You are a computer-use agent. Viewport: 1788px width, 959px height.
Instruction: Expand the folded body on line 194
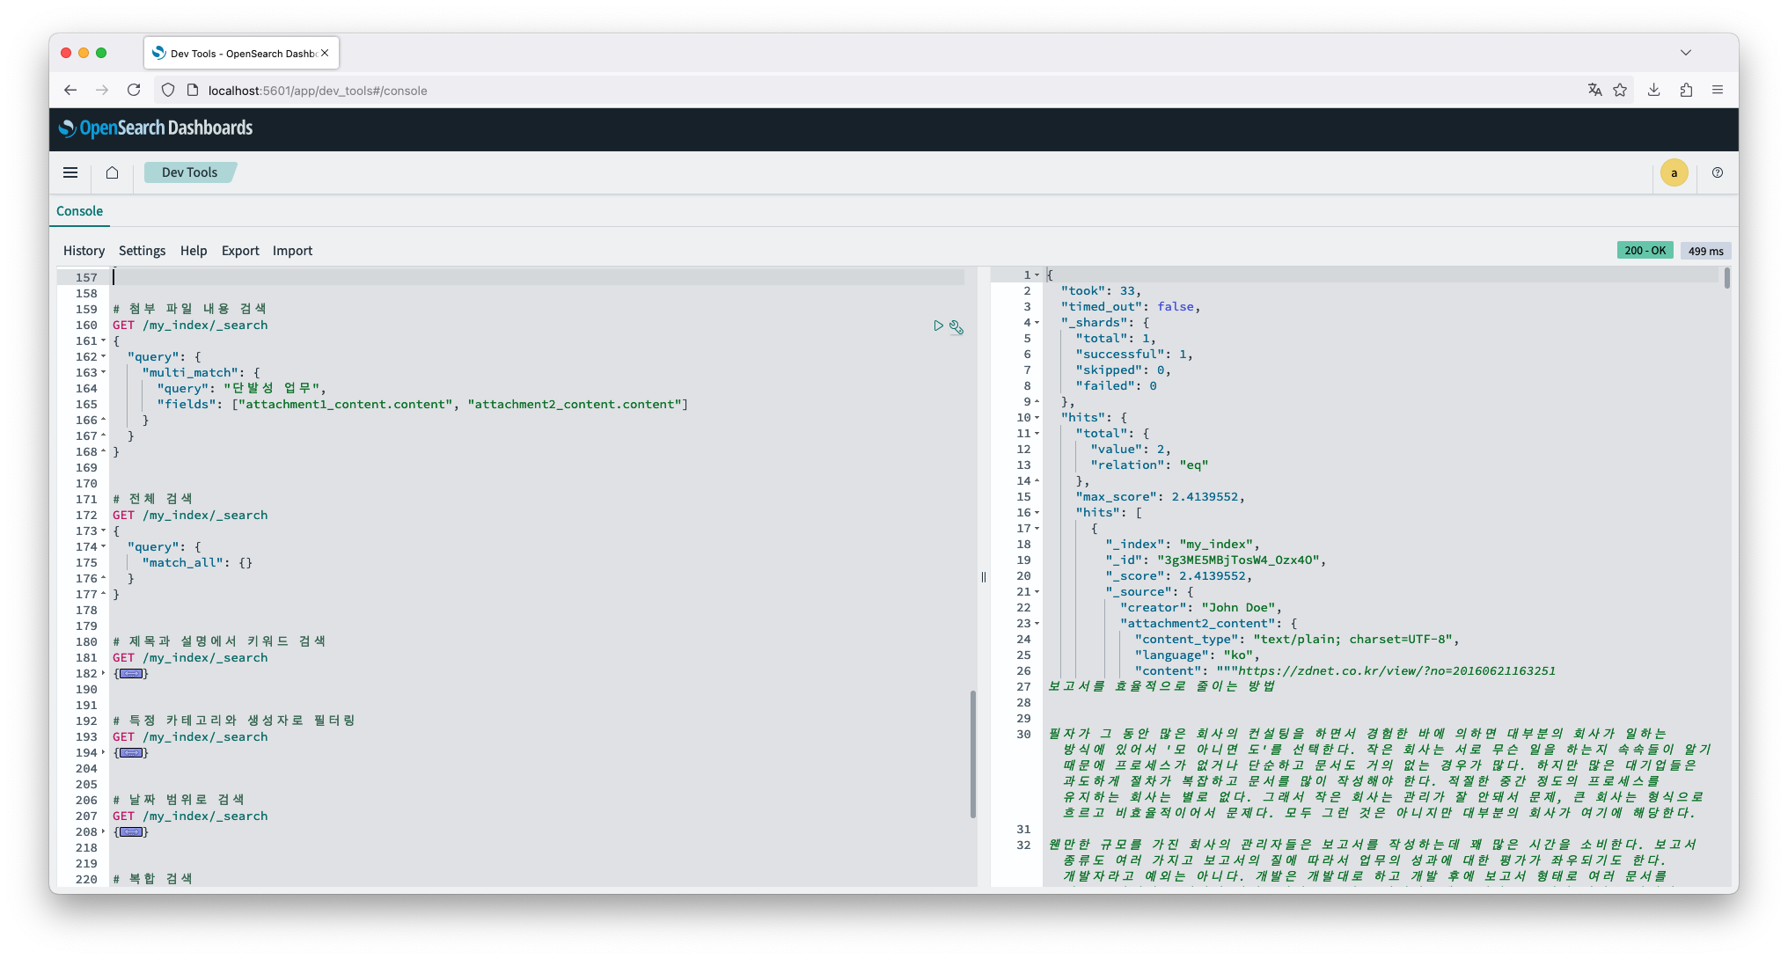131,753
